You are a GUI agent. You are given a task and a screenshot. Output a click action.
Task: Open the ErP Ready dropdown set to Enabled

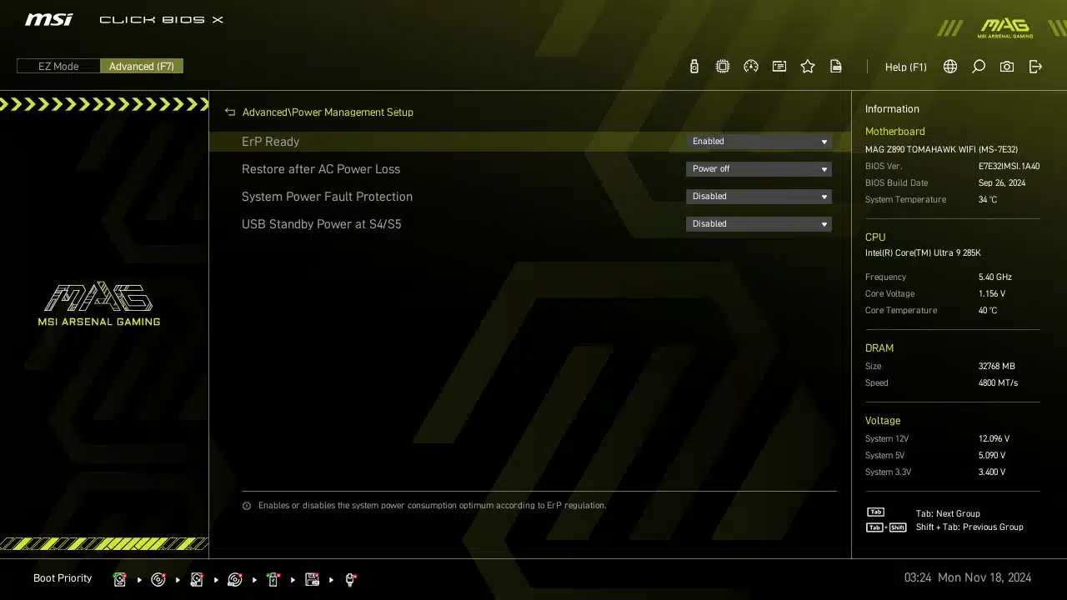click(x=759, y=142)
